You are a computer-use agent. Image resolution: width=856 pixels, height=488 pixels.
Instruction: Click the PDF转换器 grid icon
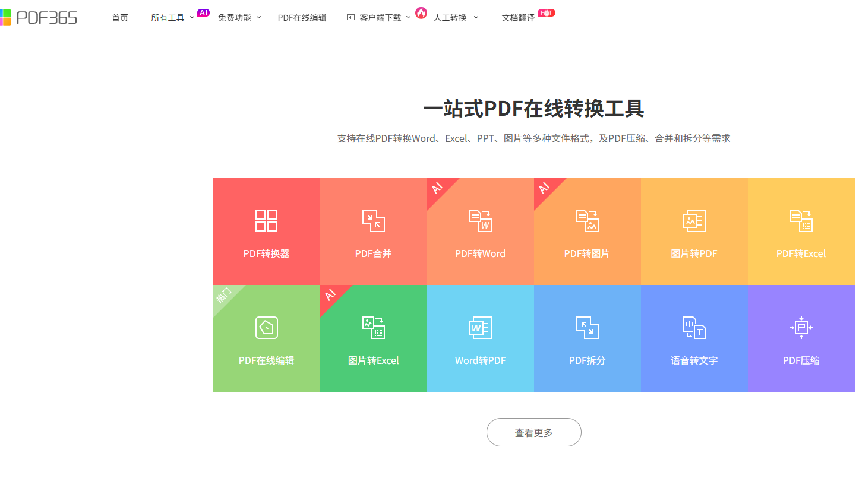tap(267, 220)
